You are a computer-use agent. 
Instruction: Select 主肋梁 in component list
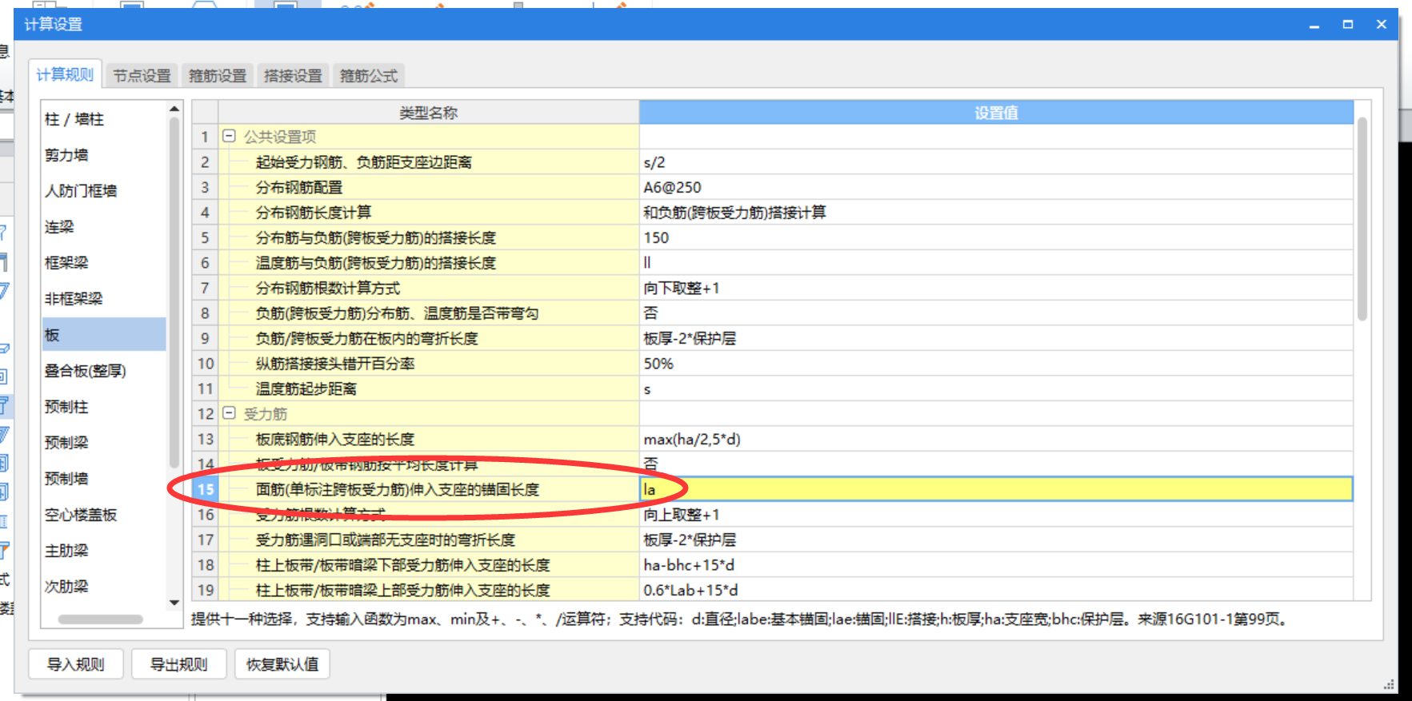pyautogui.click(x=104, y=551)
